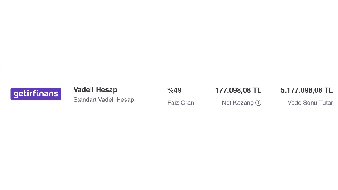Click the word Standart in the subtitle
Viewport: 338px width, 190px height.
[x=85, y=100]
